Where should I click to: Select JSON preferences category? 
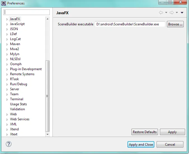point(14,29)
